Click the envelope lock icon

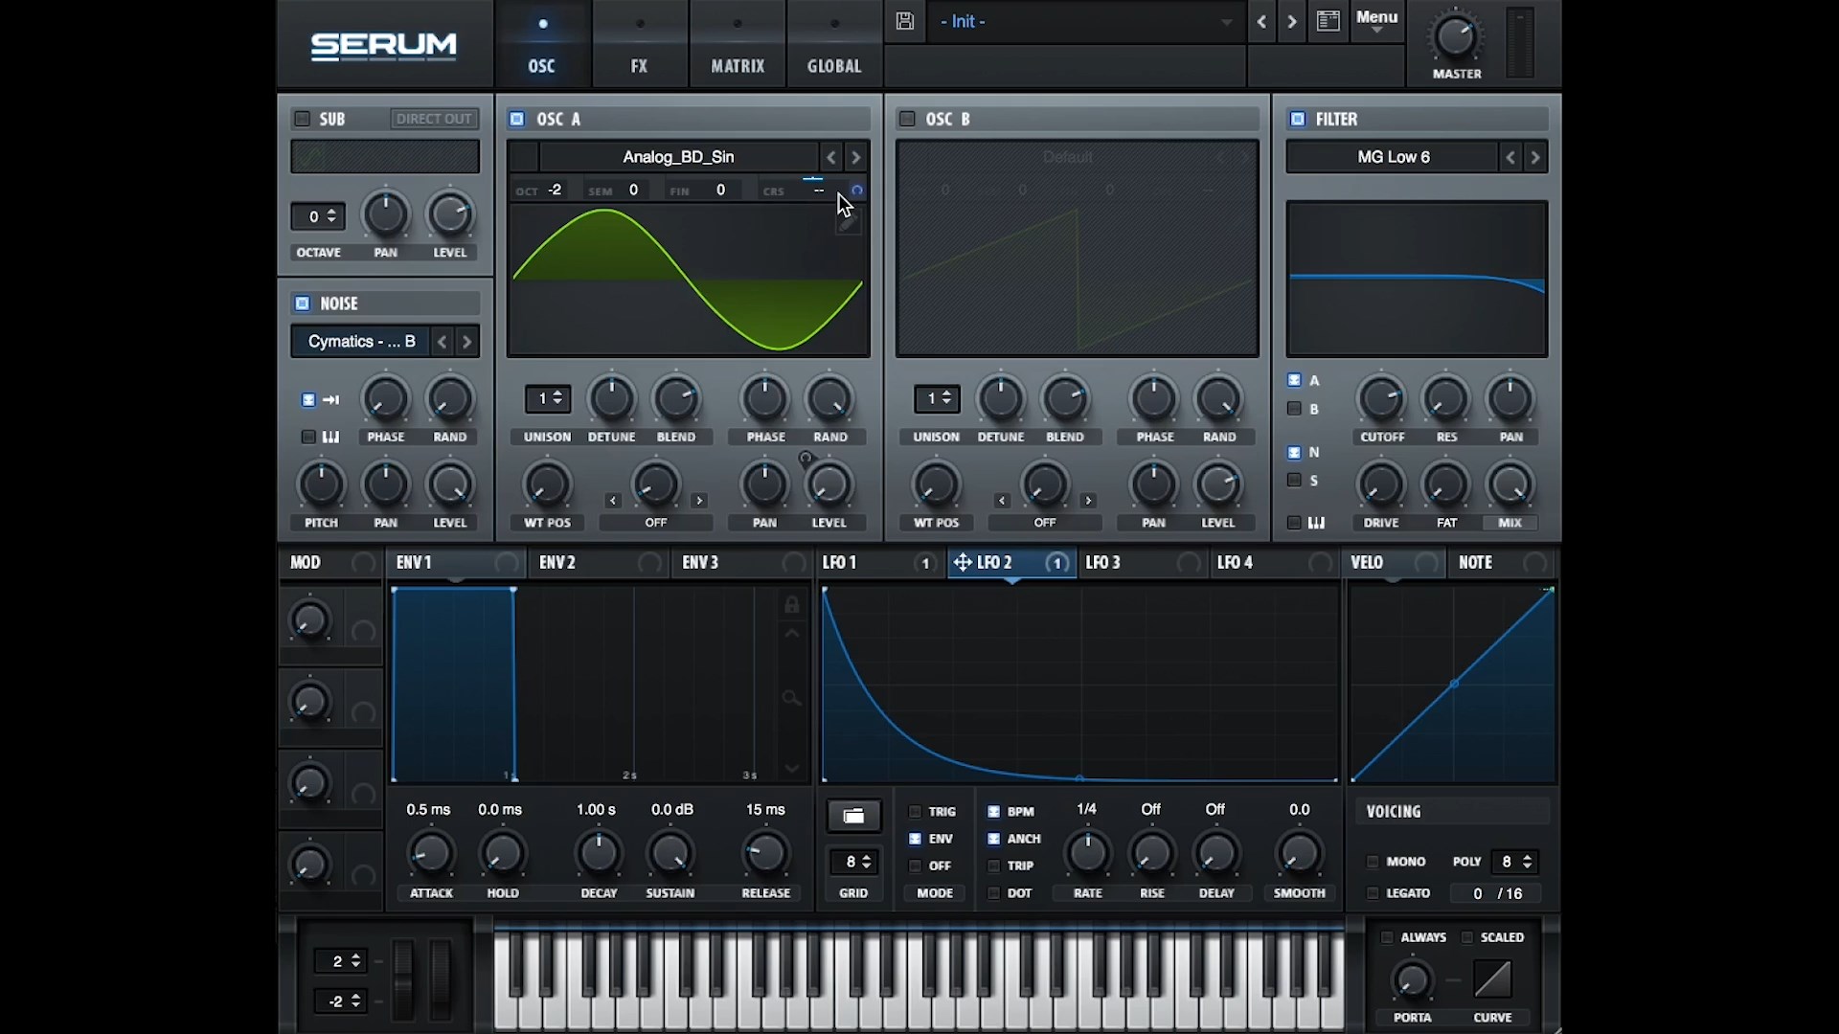pyautogui.click(x=791, y=605)
